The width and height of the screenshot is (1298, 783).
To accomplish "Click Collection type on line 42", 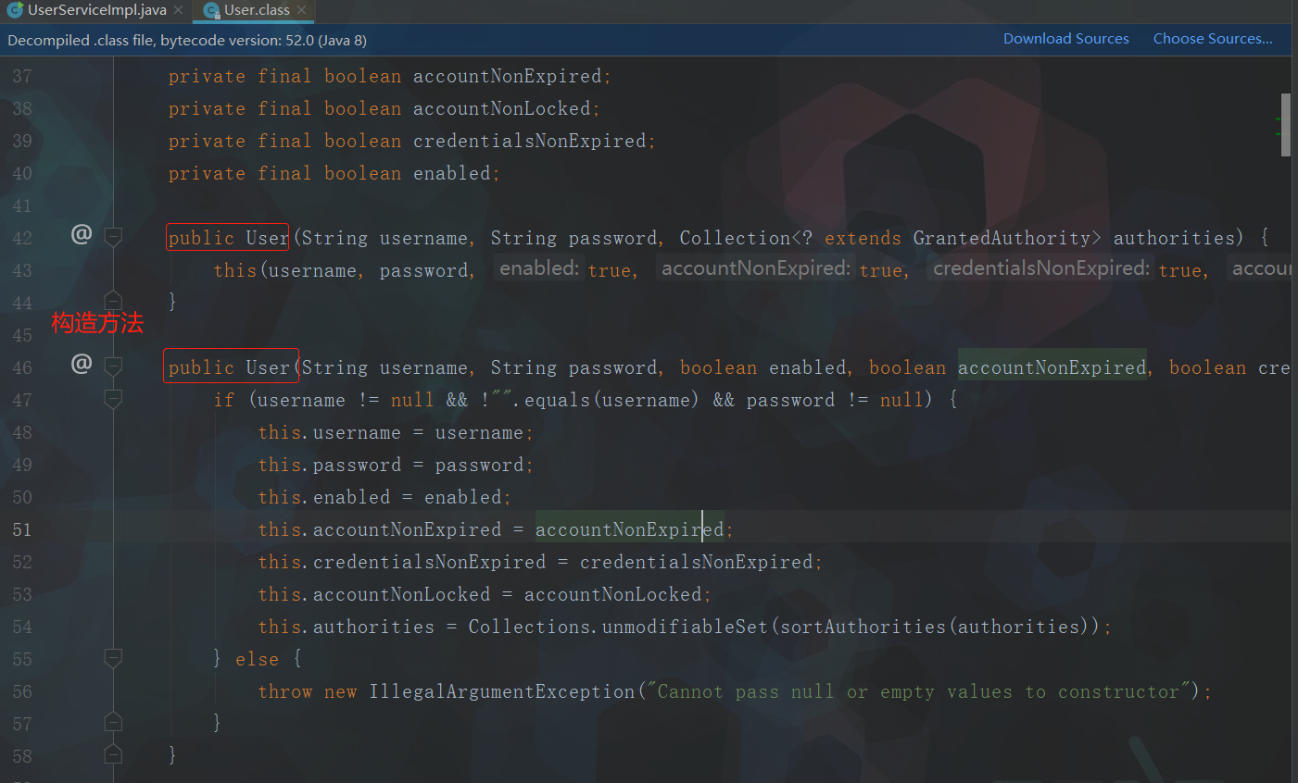I will [x=735, y=238].
